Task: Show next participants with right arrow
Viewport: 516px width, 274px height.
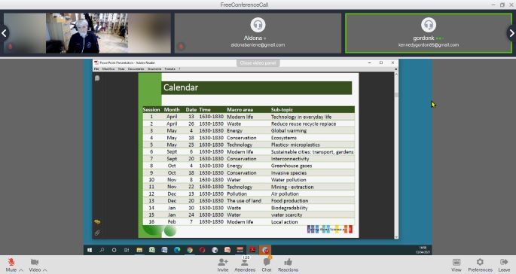Action: click(511, 33)
